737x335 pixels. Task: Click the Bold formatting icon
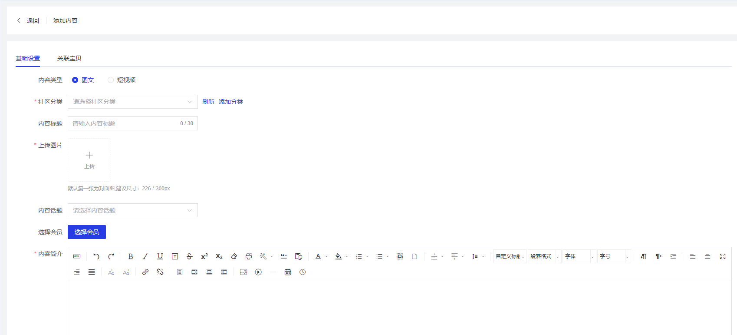point(131,256)
